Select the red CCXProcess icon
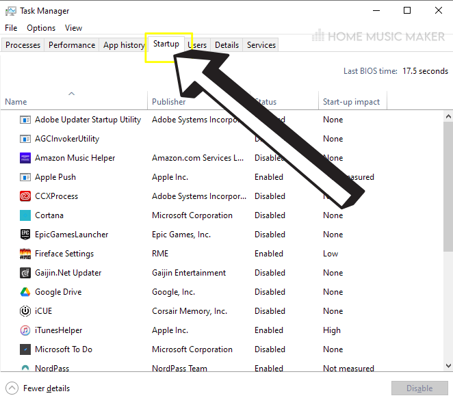Image resolution: width=453 pixels, height=398 pixels. [25, 196]
